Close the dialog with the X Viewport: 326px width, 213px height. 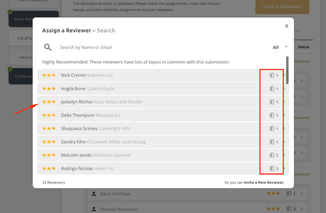coord(287,26)
